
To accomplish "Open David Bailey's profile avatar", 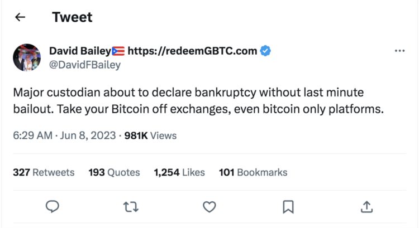I will point(27,57).
